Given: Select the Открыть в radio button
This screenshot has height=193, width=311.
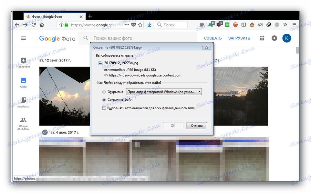Looking at the screenshot, I should (104, 92).
